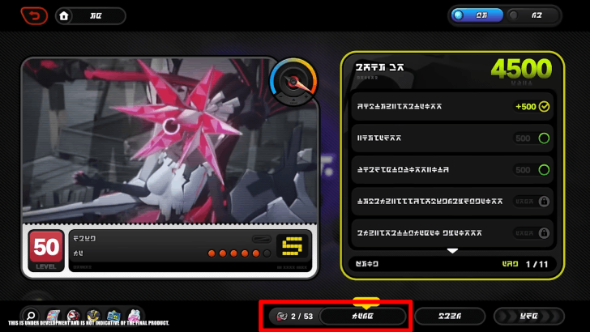Click the home icon in top bar
This screenshot has height=332, width=590.
pyautogui.click(x=65, y=15)
